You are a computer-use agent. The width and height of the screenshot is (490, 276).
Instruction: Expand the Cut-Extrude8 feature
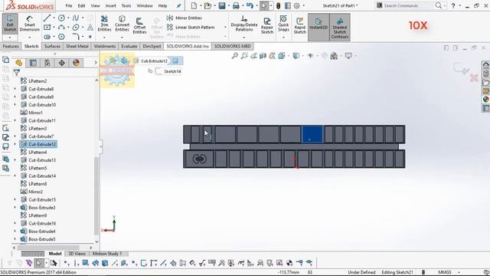click(x=15, y=89)
